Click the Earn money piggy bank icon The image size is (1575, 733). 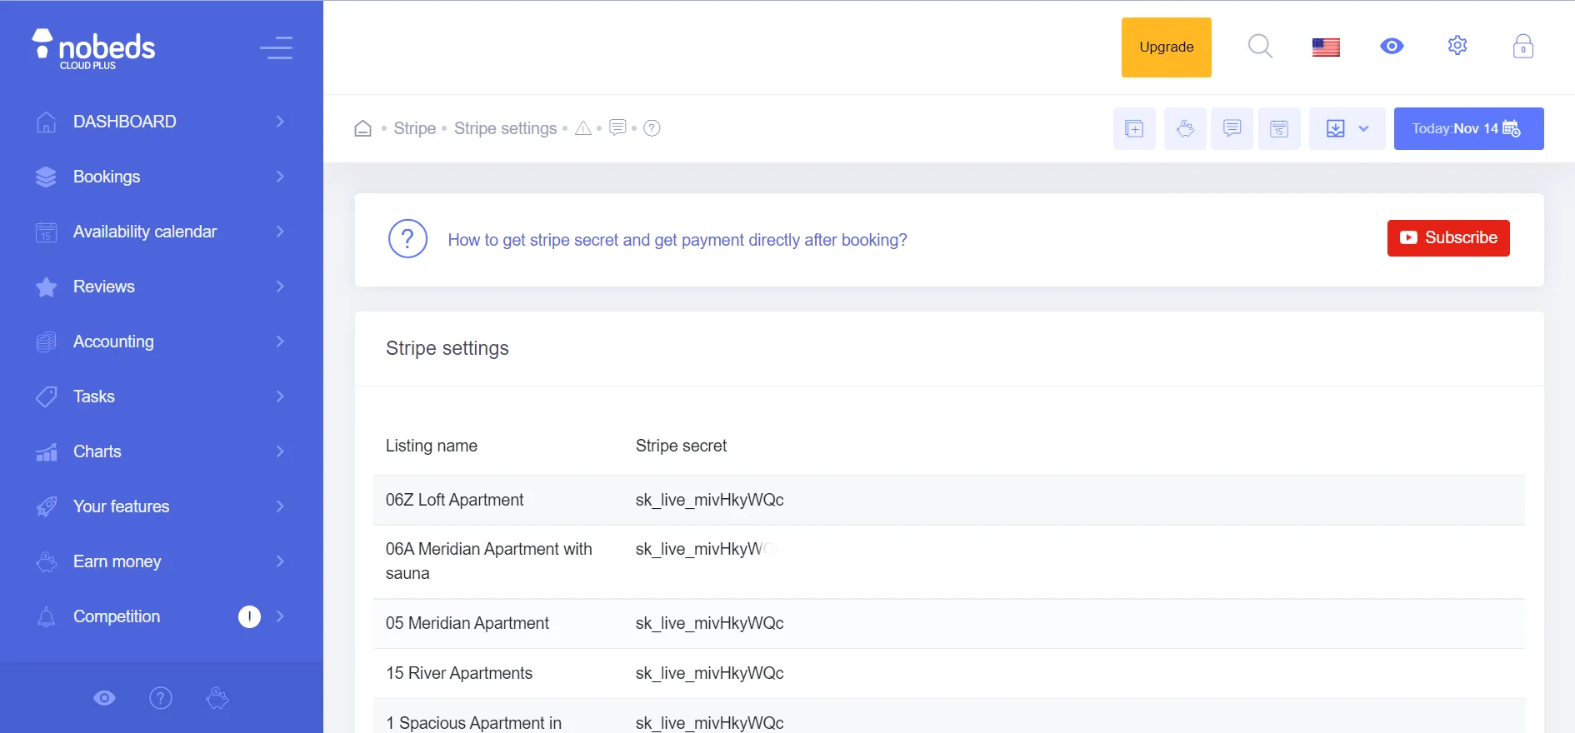point(47,561)
